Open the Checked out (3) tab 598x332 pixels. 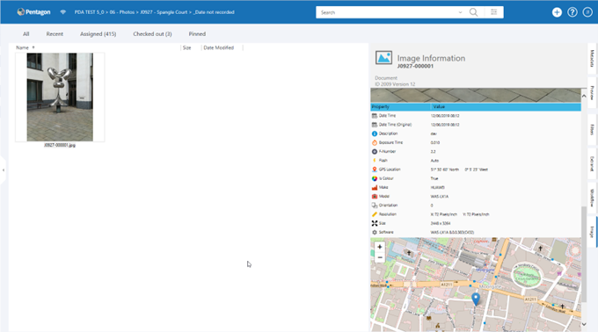pos(152,34)
